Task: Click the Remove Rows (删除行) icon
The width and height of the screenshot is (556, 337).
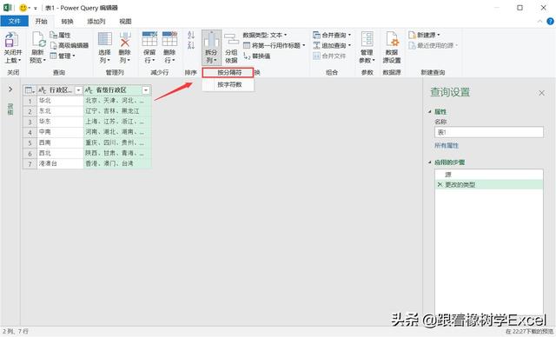Action: [169, 39]
